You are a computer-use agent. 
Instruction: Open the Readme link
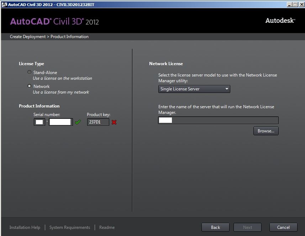click(x=107, y=227)
